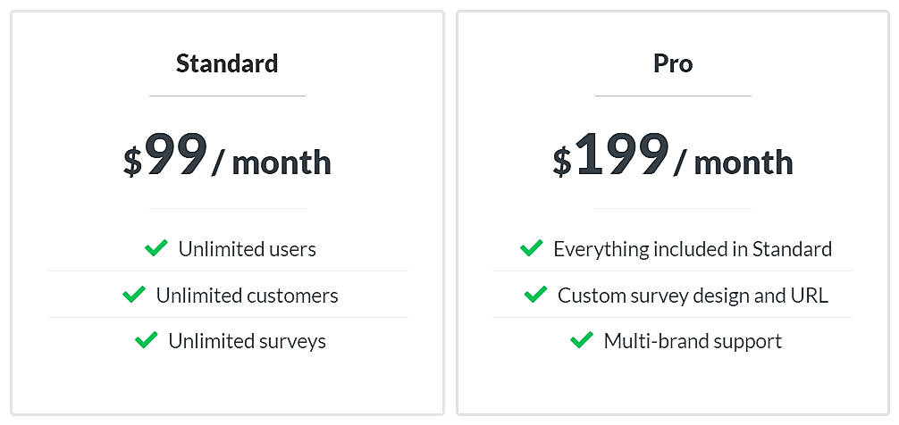This screenshot has height=425, width=899.
Task: Click checkmark beside Everything included in Standard
Action: click(x=531, y=247)
